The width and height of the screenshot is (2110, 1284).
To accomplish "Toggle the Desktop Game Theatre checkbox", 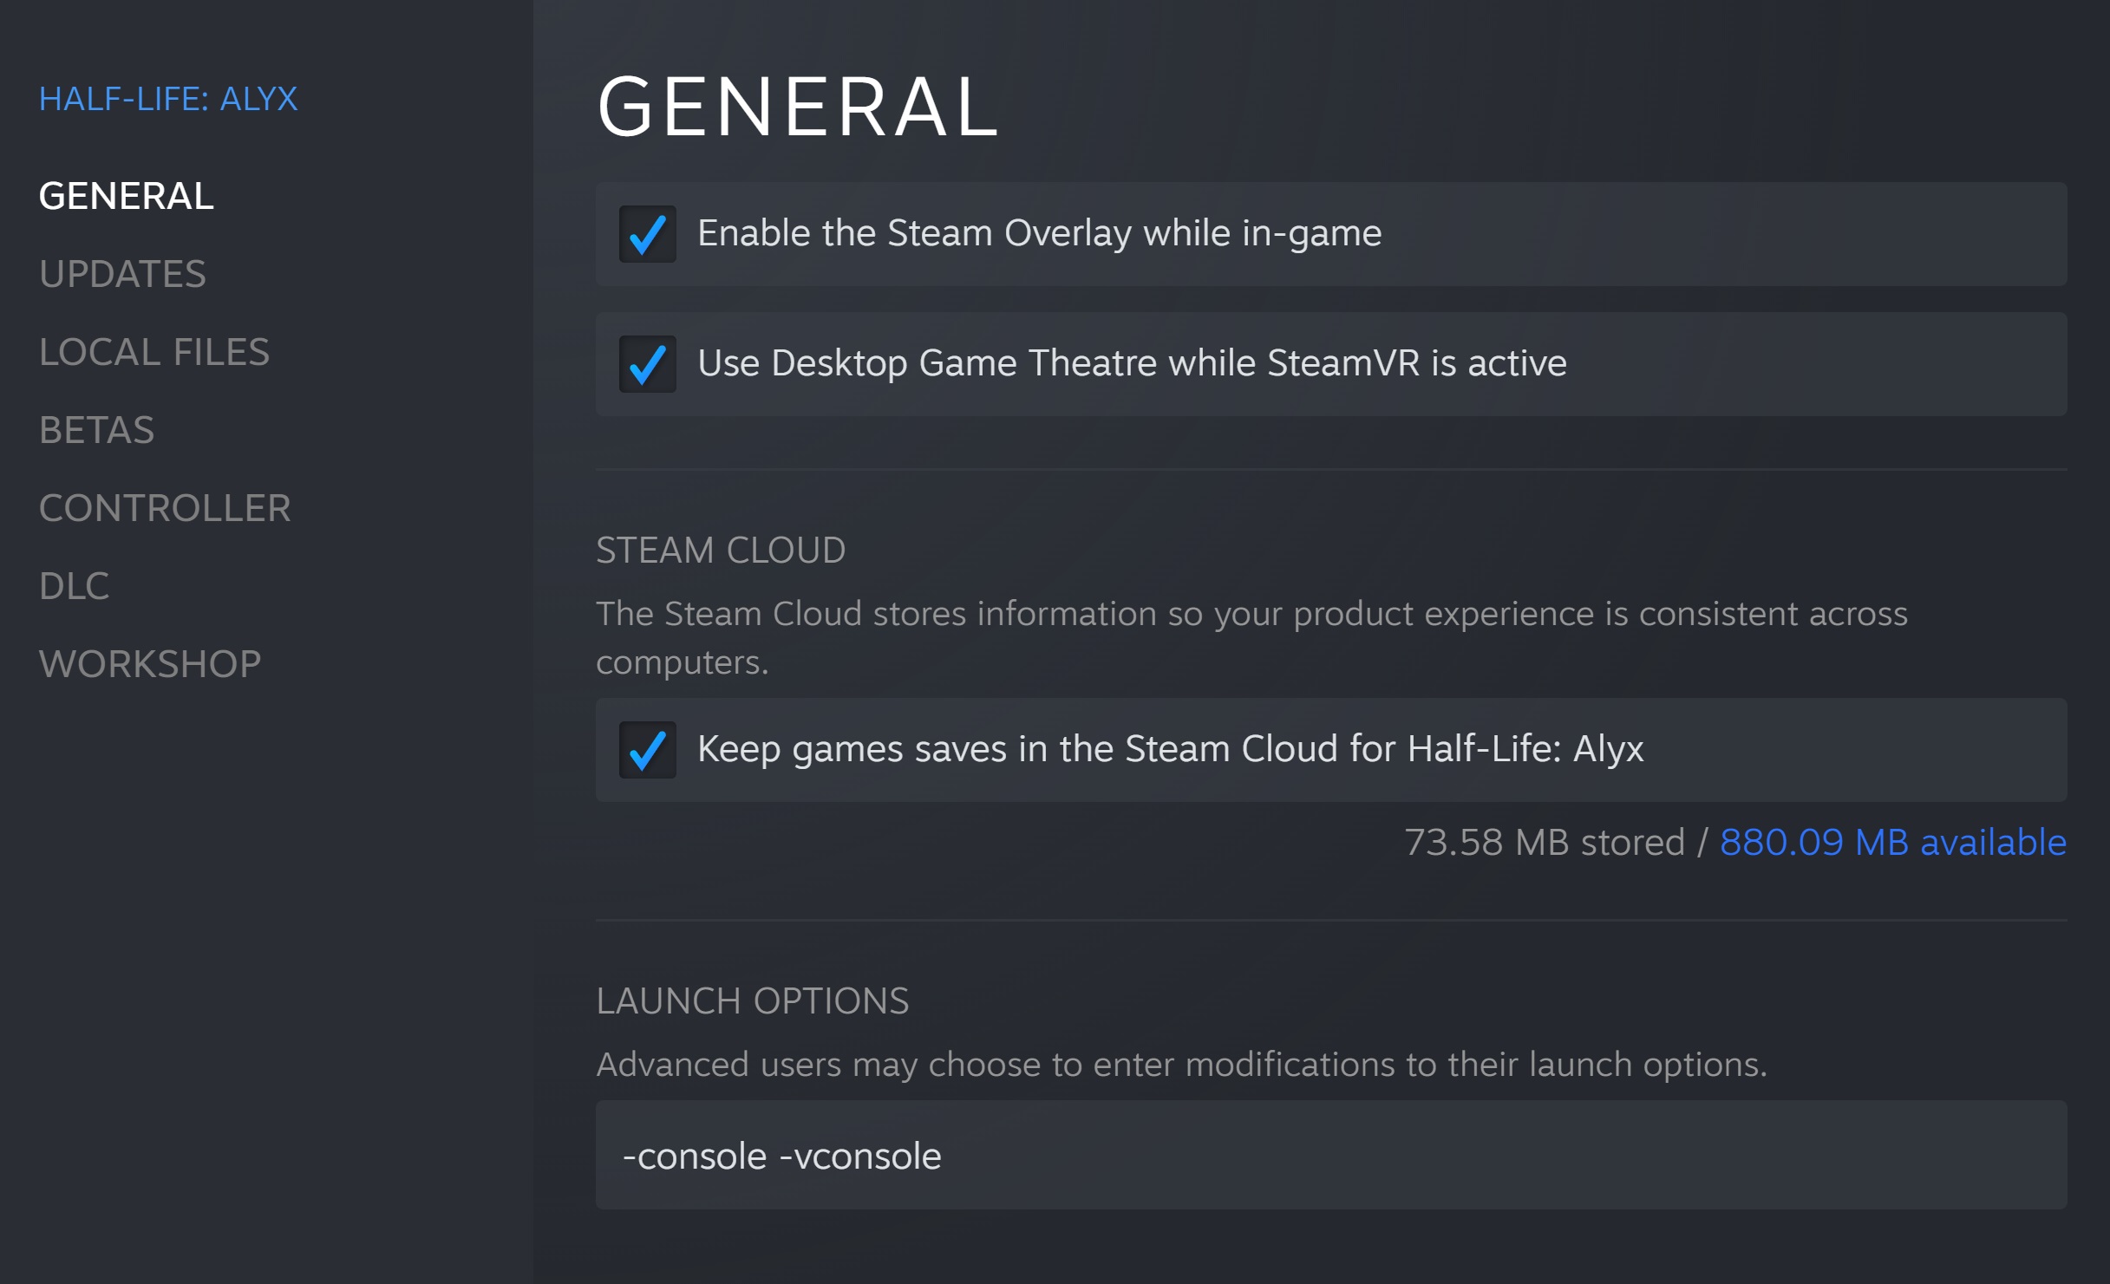I will [x=648, y=364].
